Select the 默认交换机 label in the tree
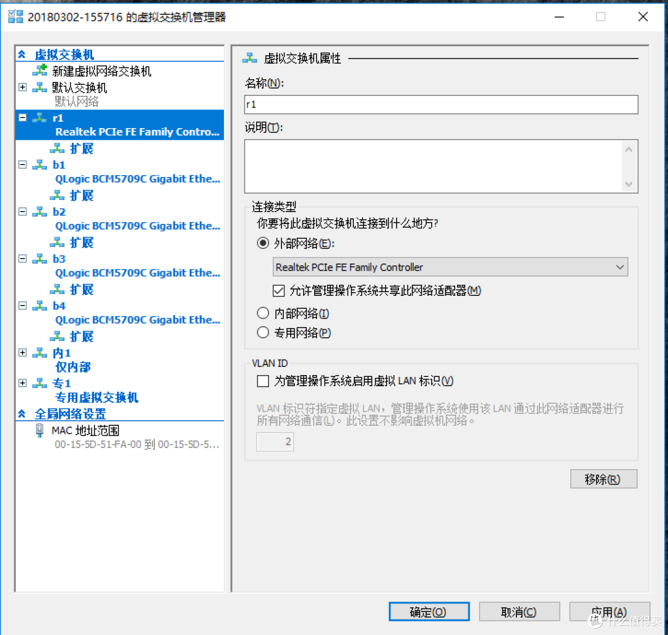 point(79,88)
